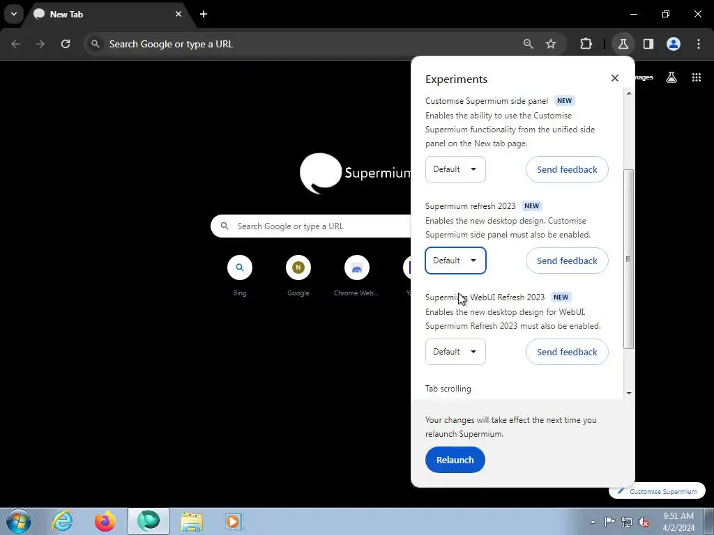Open a new tab with plus button
The width and height of the screenshot is (714, 535).
204,14
